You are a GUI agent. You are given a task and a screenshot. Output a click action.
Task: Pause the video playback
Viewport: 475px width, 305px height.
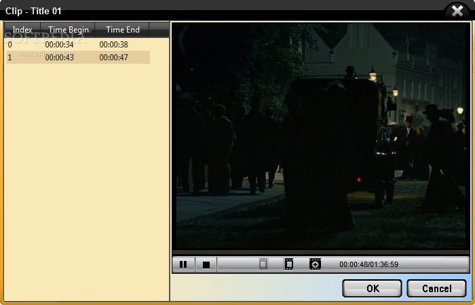pos(183,264)
